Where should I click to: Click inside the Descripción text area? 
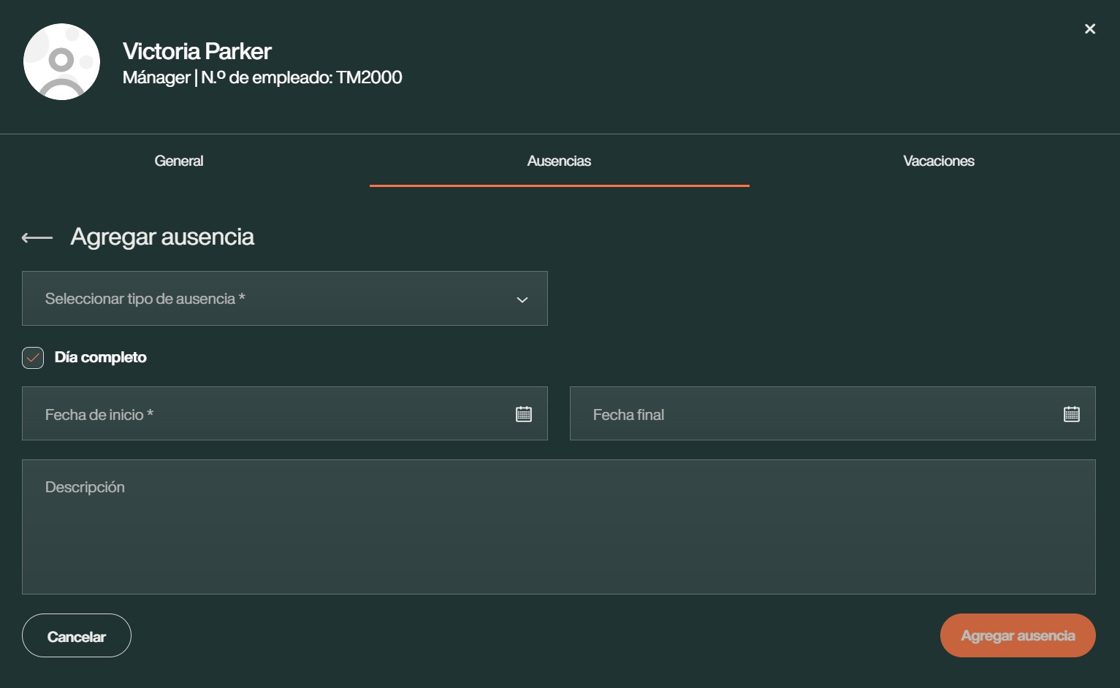pyautogui.click(x=559, y=527)
